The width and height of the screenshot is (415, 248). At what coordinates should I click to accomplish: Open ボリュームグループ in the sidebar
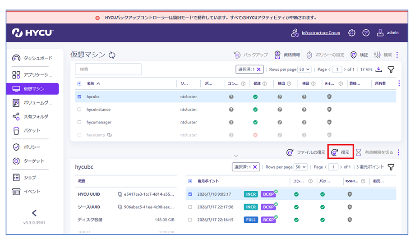(x=32, y=103)
